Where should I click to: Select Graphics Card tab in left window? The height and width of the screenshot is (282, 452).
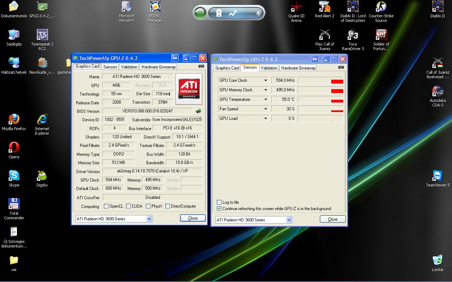(88, 66)
